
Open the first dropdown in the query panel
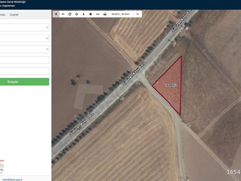(x=24, y=28)
